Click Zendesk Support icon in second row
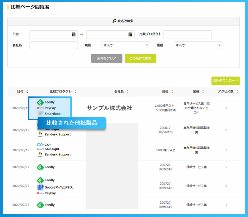This screenshot has width=248, height=217. click(40, 134)
